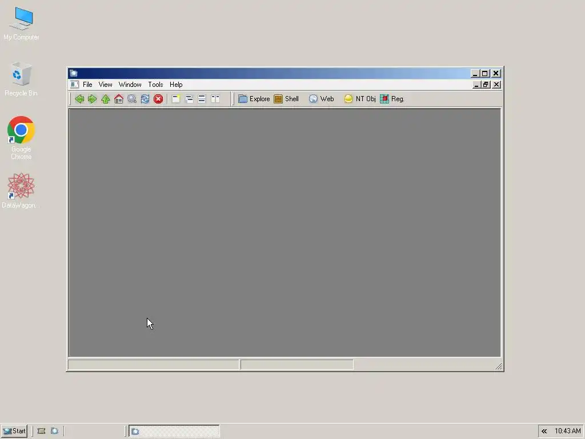
Task: Select Recycle Bin desktop icon
Action: pyautogui.click(x=21, y=79)
